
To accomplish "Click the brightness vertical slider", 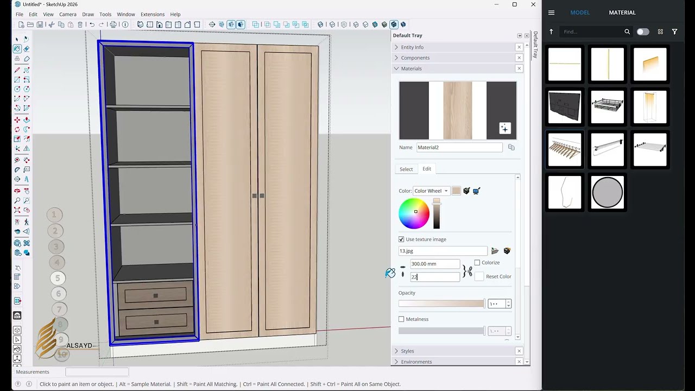I will pos(437,214).
